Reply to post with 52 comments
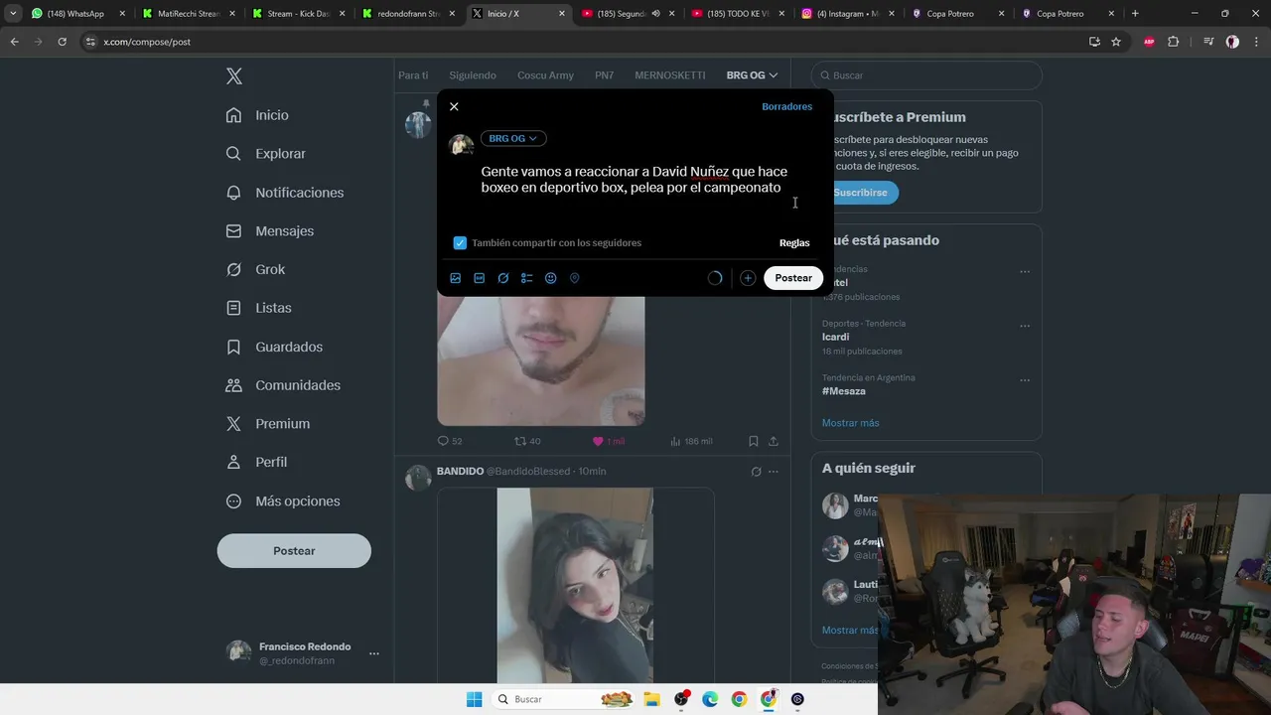This screenshot has height=715, width=1271. coord(450,441)
